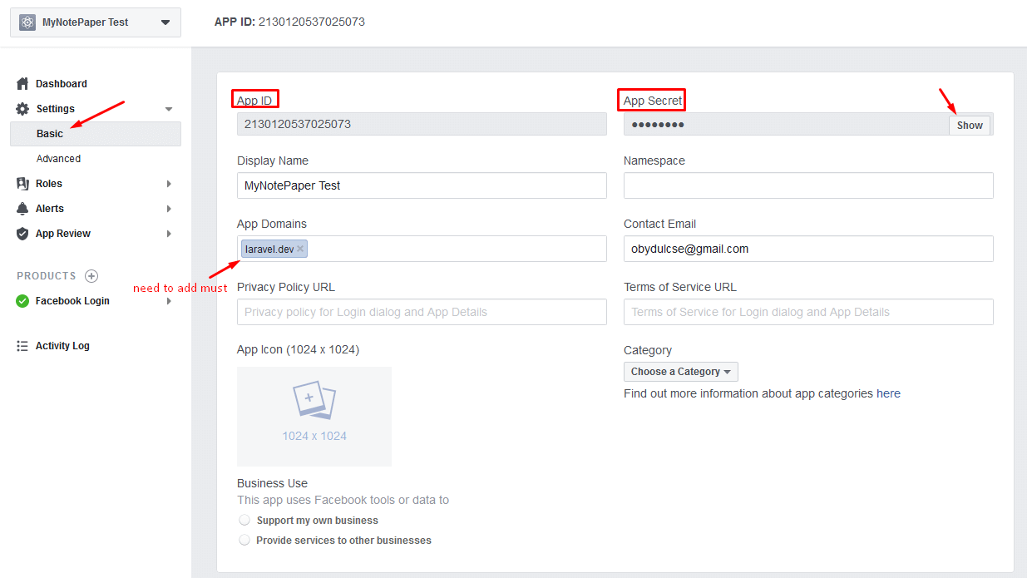Click the Dashboard home icon
Screen dimensions: 1027x578
tap(22, 84)
